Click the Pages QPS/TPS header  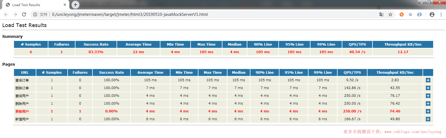pyautogui.click(x=352, y=72)
